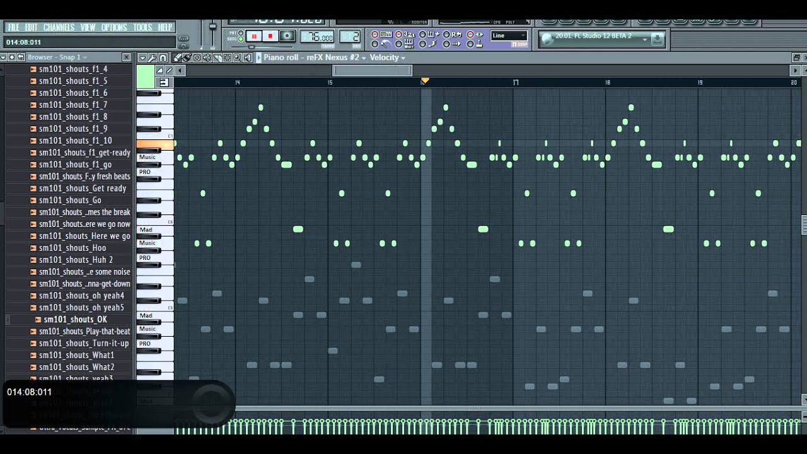Open the piano roll options arrow menu
The image size is (807, 454).
point(142,57)
